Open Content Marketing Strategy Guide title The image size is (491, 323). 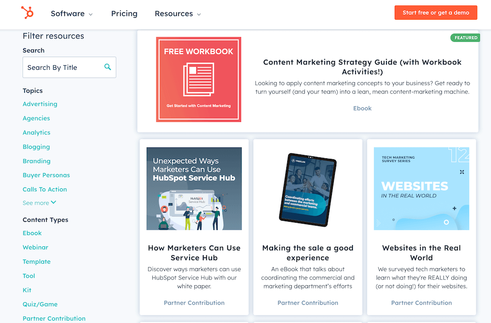pos(362,67)
